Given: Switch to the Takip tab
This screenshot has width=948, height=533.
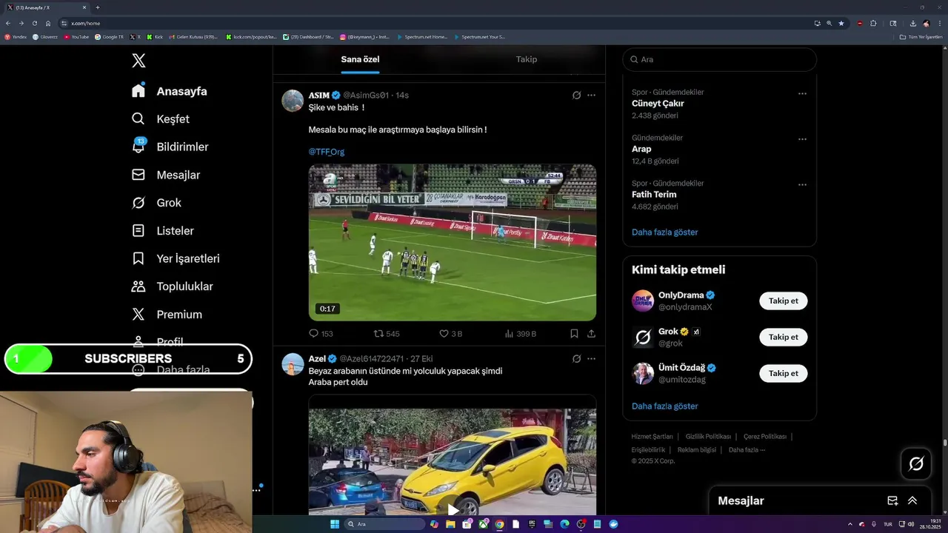Looking at the screenshot, I should 527,59.
